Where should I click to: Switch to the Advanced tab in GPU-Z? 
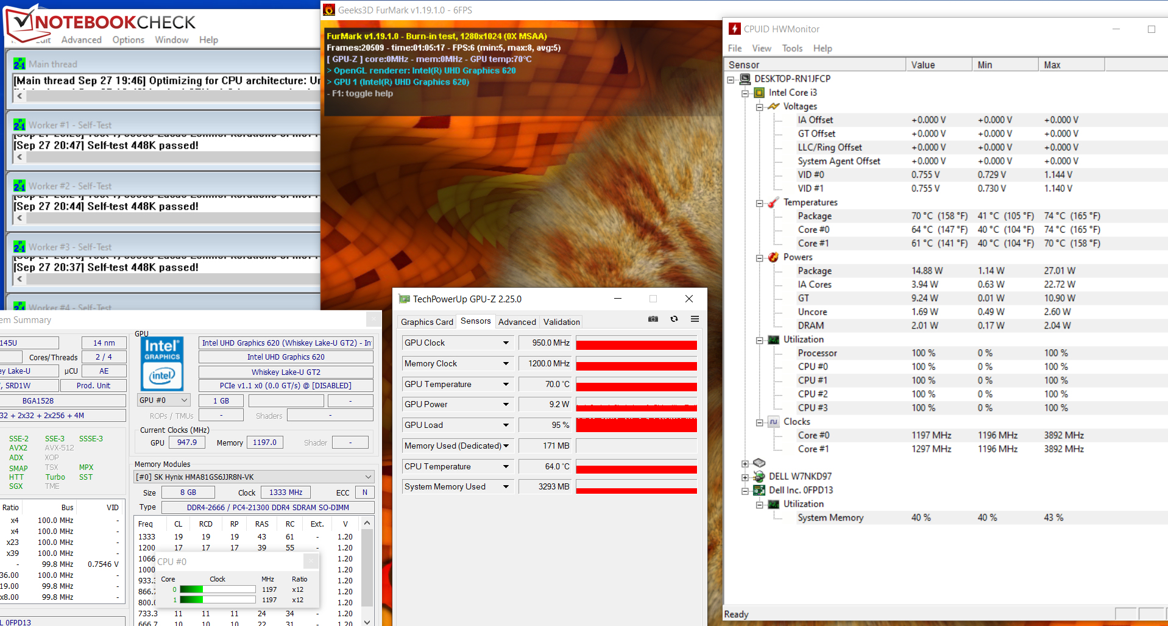517,322
